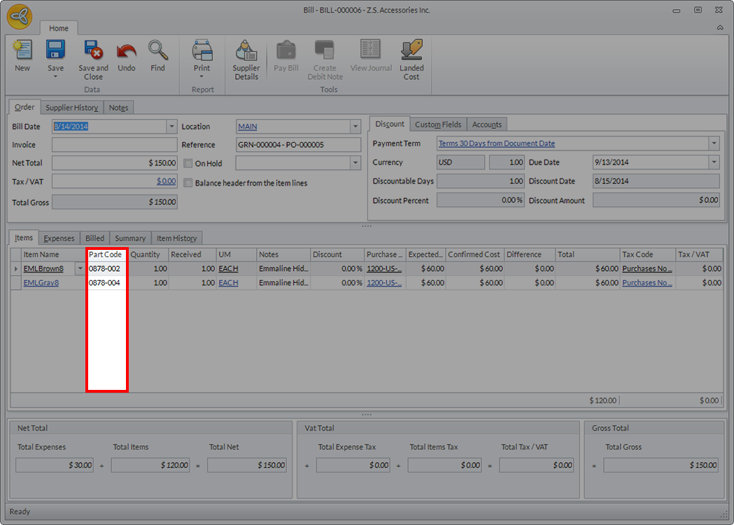Expand the Bill Date dropdown
The height and width of the screenshot is (525, 734).
(x=171, y=127)
